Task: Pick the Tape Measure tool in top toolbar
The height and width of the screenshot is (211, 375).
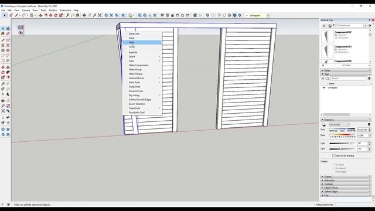Action: [68, 15]
